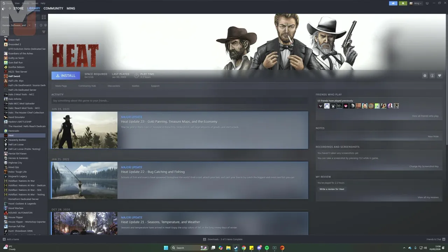Change My Screenshot Key link
The width and height of the screenshot is (448, 252).
click(x=424, y=166)
